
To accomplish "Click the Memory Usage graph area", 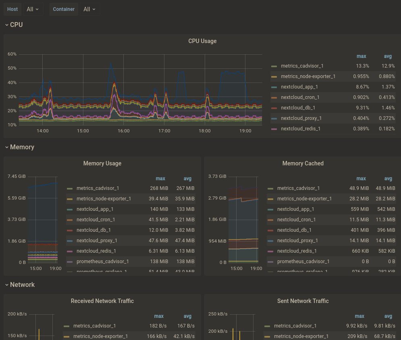I will 43,220.
